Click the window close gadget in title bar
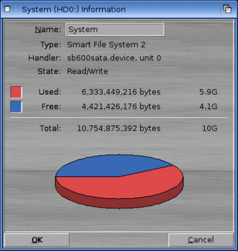This screenshot has height=251, width=238. (x=8, y=9)
